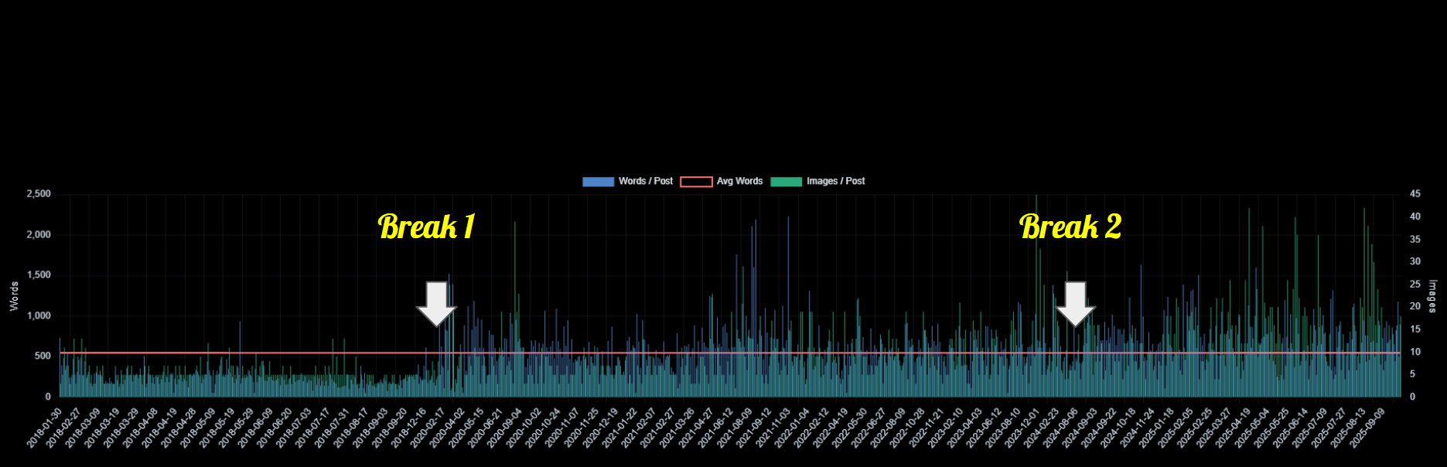Toggle the Words / Post series label
The height and width of the screenshot is (467, 1447).
pyautogui.click(x=645, y=181)
